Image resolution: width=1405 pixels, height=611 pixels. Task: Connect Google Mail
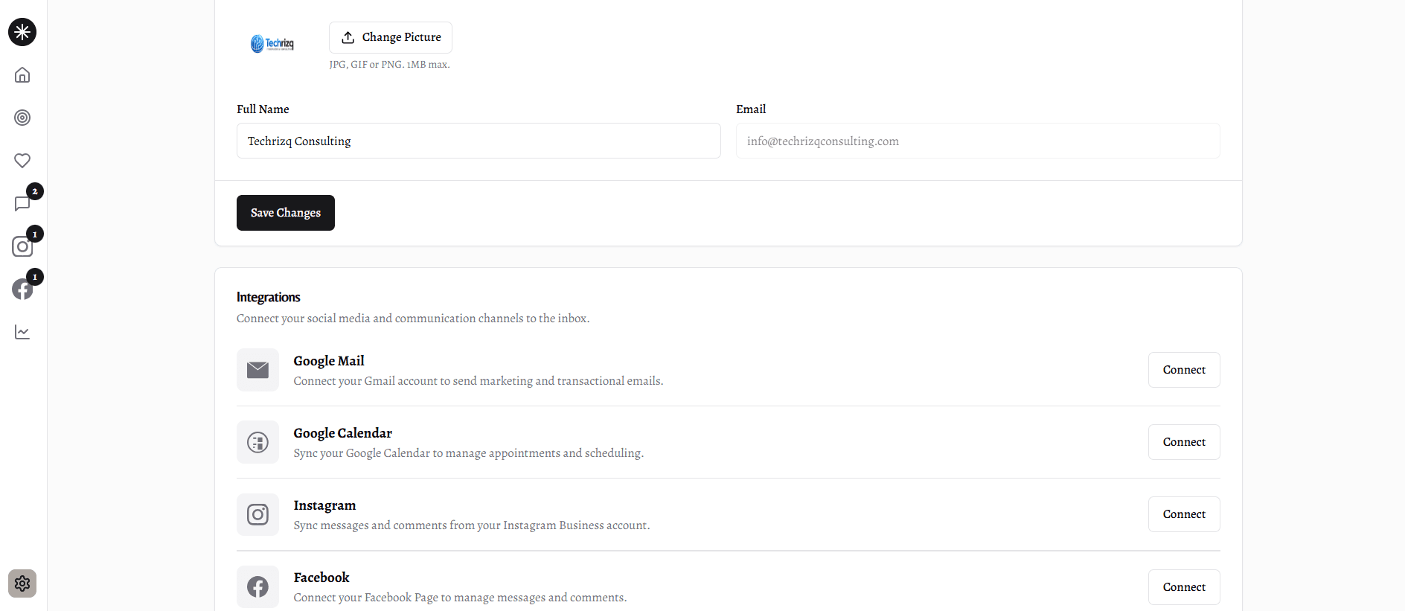pos(1184,370)
